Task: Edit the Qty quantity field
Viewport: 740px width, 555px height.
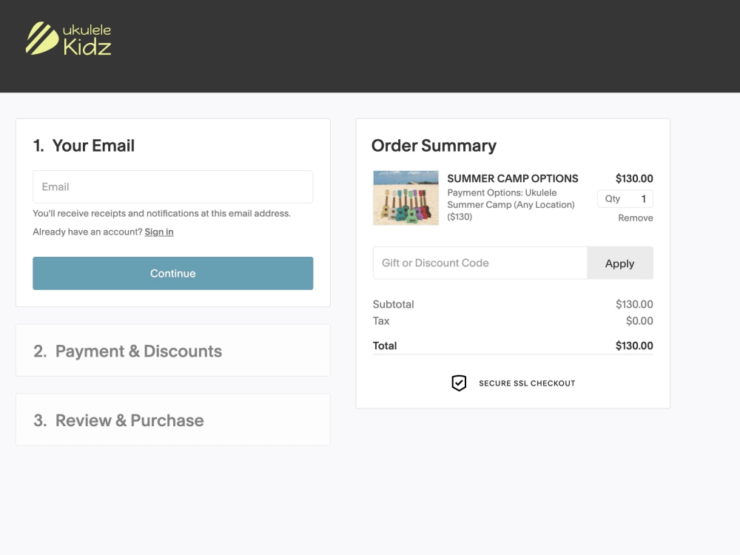Action: [x=625, y=198]
